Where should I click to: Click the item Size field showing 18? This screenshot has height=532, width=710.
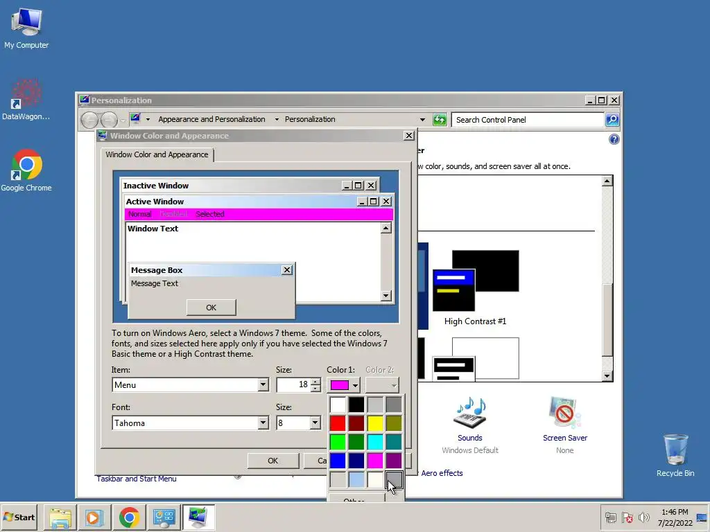click(293, 385)
